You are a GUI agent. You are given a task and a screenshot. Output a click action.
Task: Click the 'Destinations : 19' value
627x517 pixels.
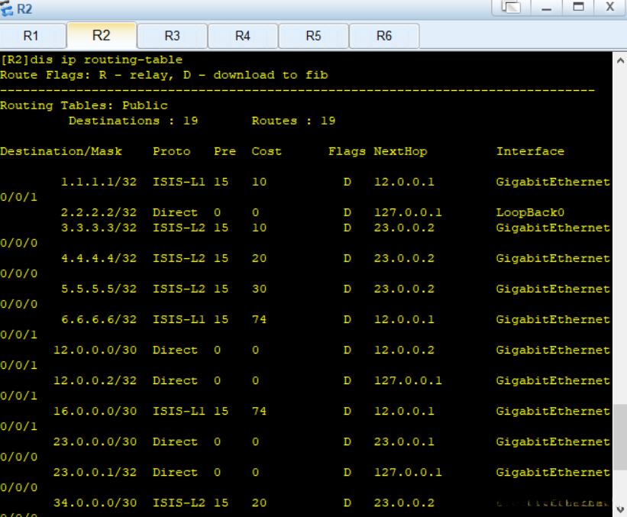133,121
